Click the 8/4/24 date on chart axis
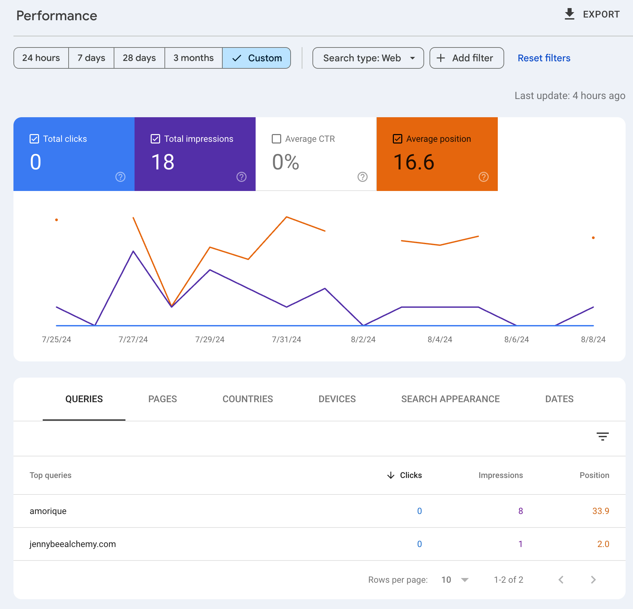Viewport: 633px width, 609px height. [x=440, y=340]
